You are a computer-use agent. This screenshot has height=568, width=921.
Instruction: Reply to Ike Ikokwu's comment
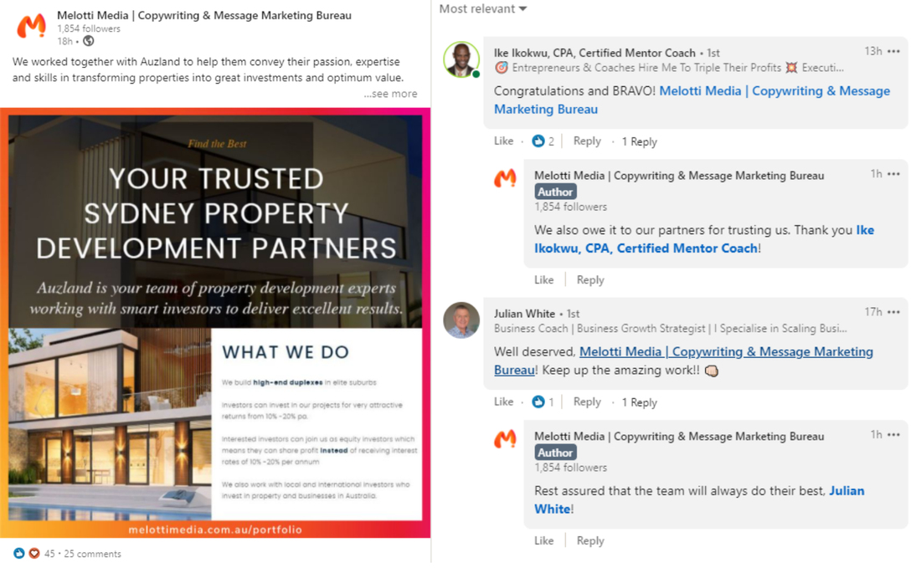click(x=587, y=141)
